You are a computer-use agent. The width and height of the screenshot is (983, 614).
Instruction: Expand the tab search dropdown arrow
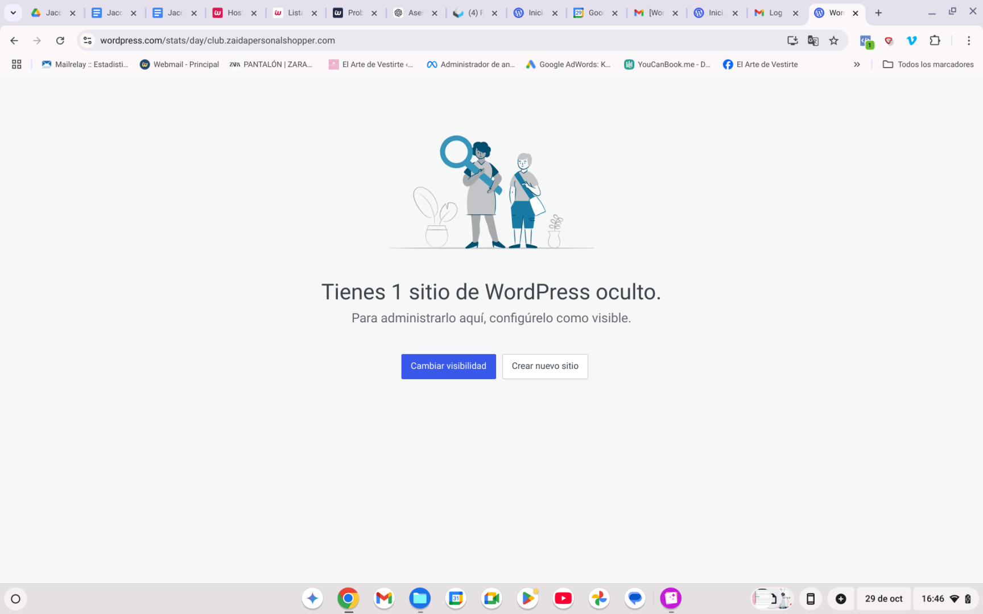click(13, 13)
